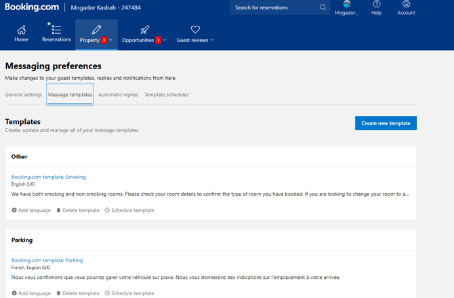Viewport: 454px width, 298px height.
Task: Click the Help label in header
Action: (376, 13)
